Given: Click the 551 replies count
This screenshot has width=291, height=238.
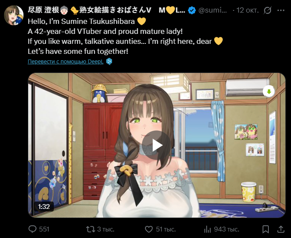Looking at the screenshot, I should pos(44,229).
